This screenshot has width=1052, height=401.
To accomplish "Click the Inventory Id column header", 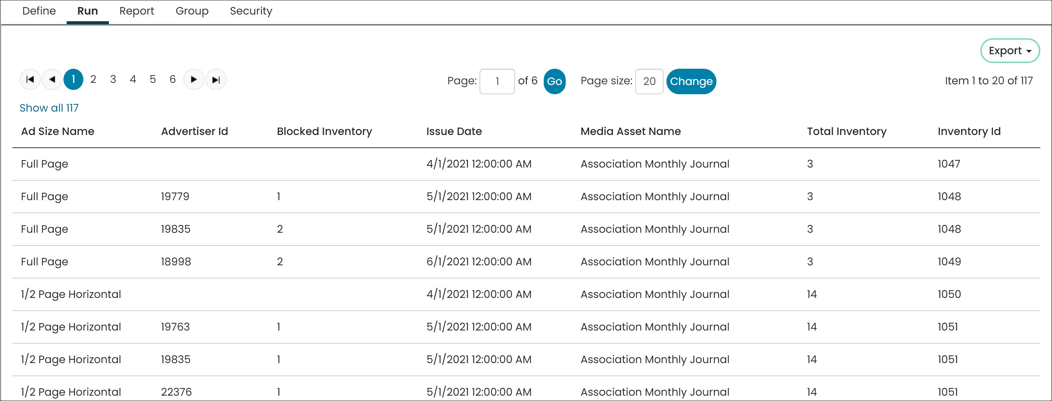I will point(969,131).
